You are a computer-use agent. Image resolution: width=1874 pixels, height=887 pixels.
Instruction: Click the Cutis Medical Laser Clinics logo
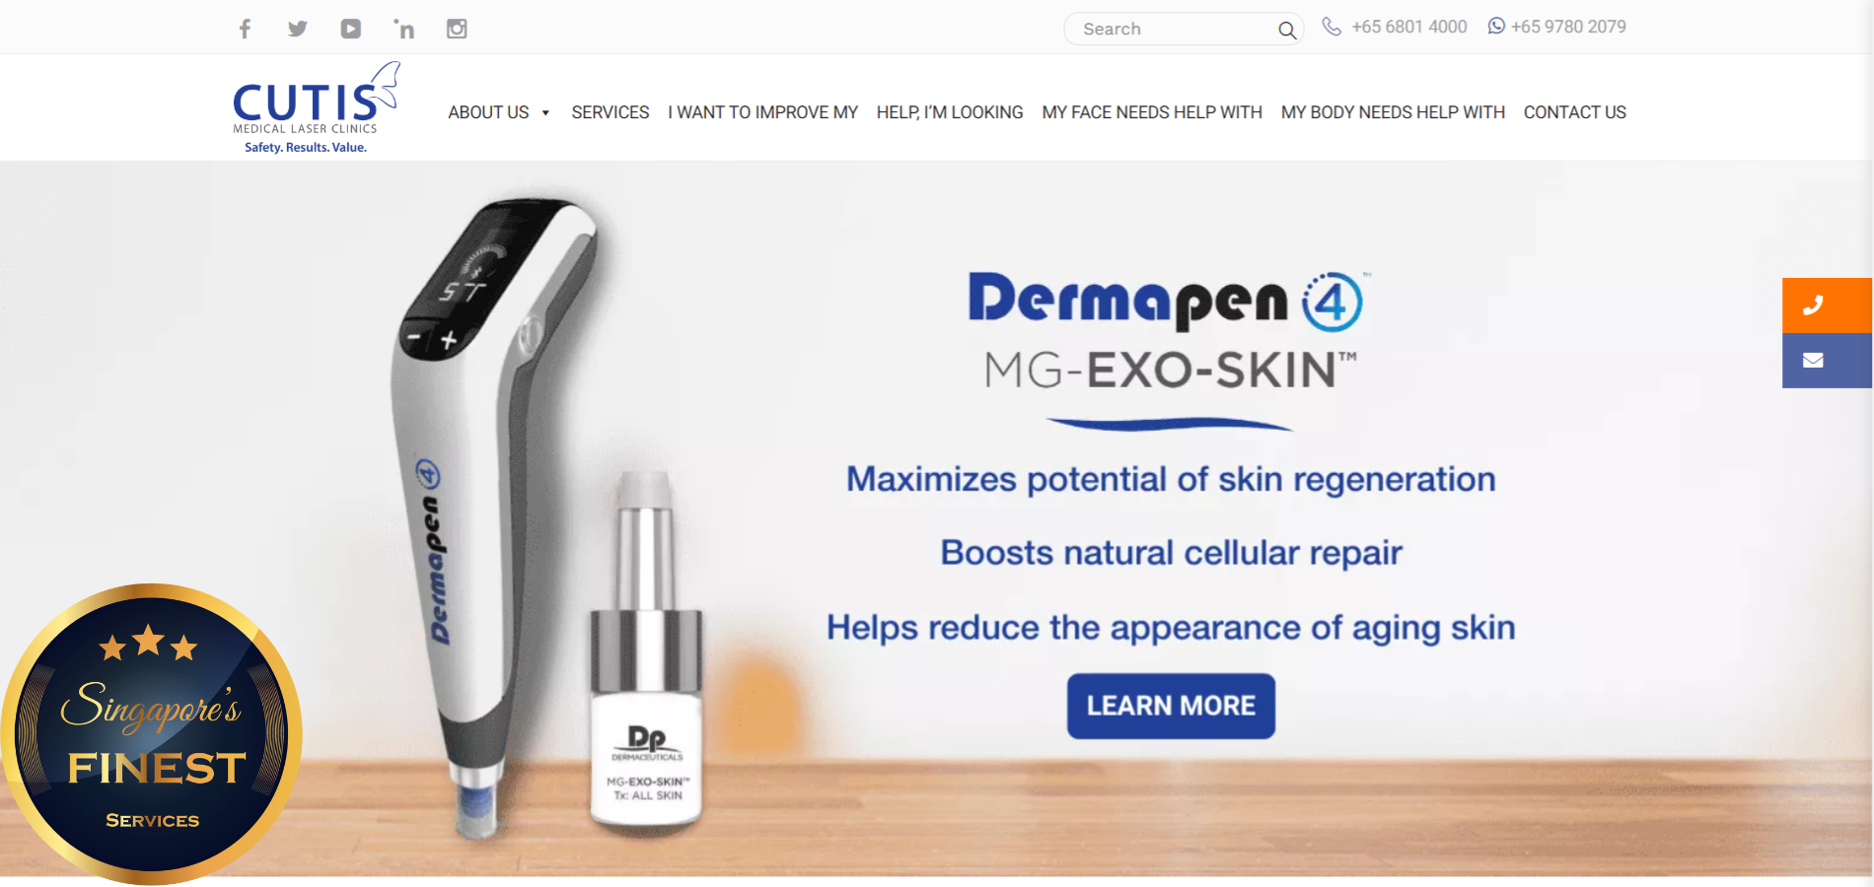click(x=316, y=107)
